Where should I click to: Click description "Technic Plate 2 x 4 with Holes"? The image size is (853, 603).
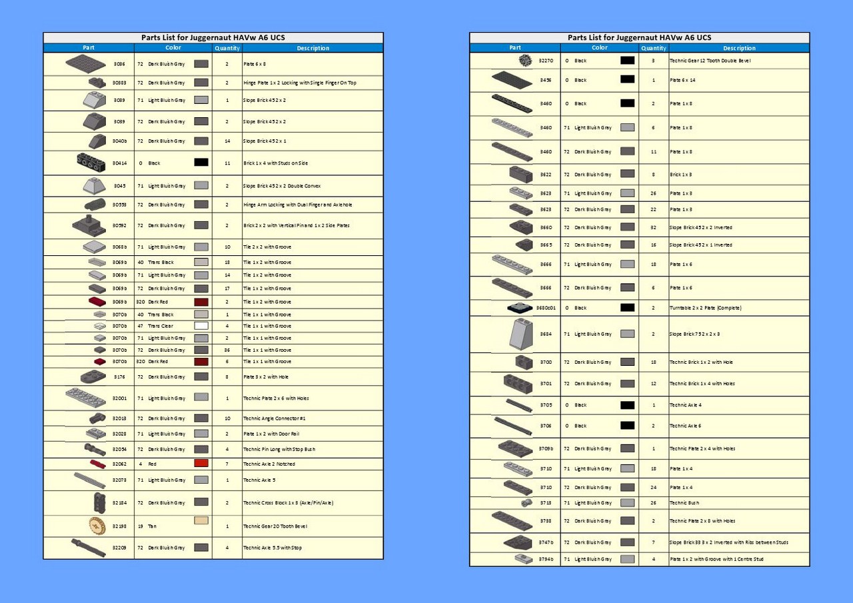click(x=702, y=449)
